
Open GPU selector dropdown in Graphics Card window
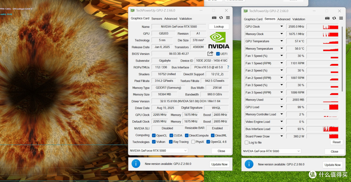click(x=159, y=151)
